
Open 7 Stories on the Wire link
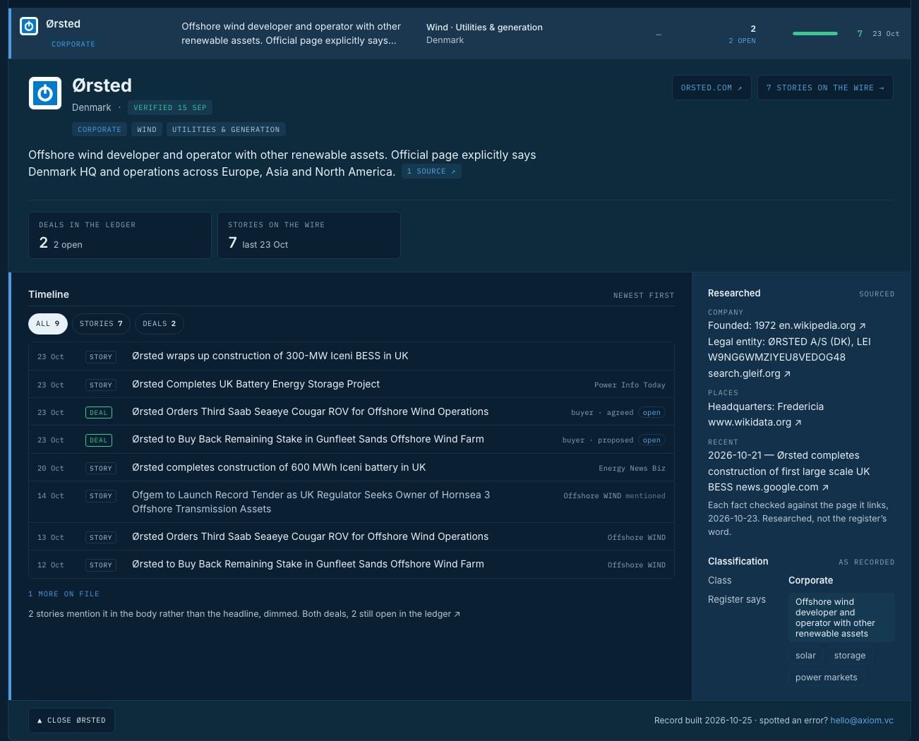(x=825, y=88)
